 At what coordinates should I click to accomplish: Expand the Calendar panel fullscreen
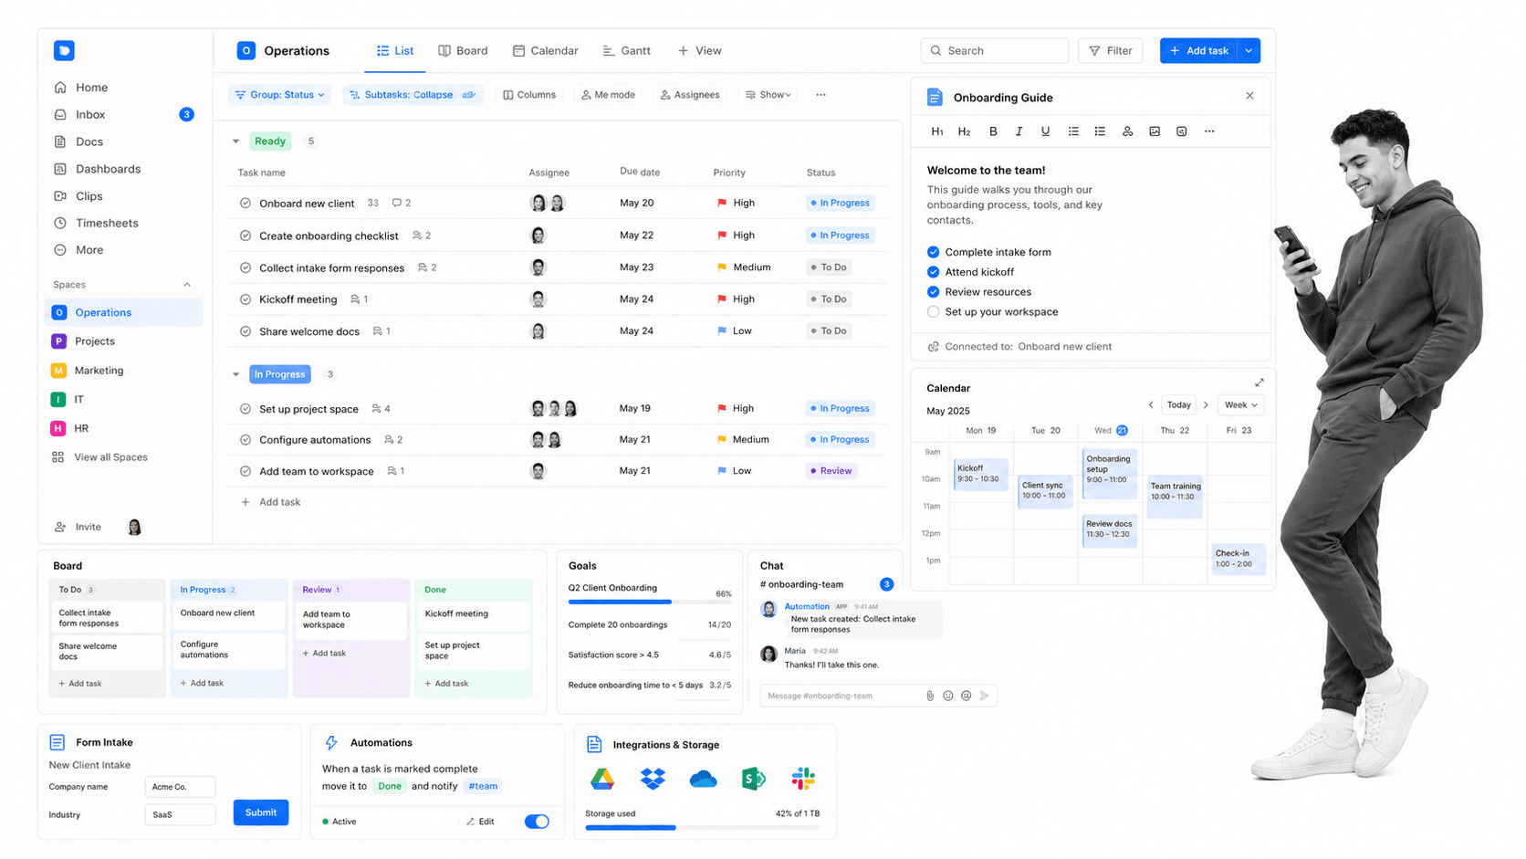pyautogui.click(x=1259, y=382)
